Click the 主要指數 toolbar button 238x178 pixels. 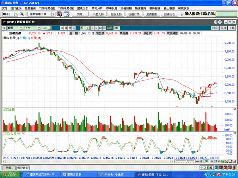(x=152, y=14)
